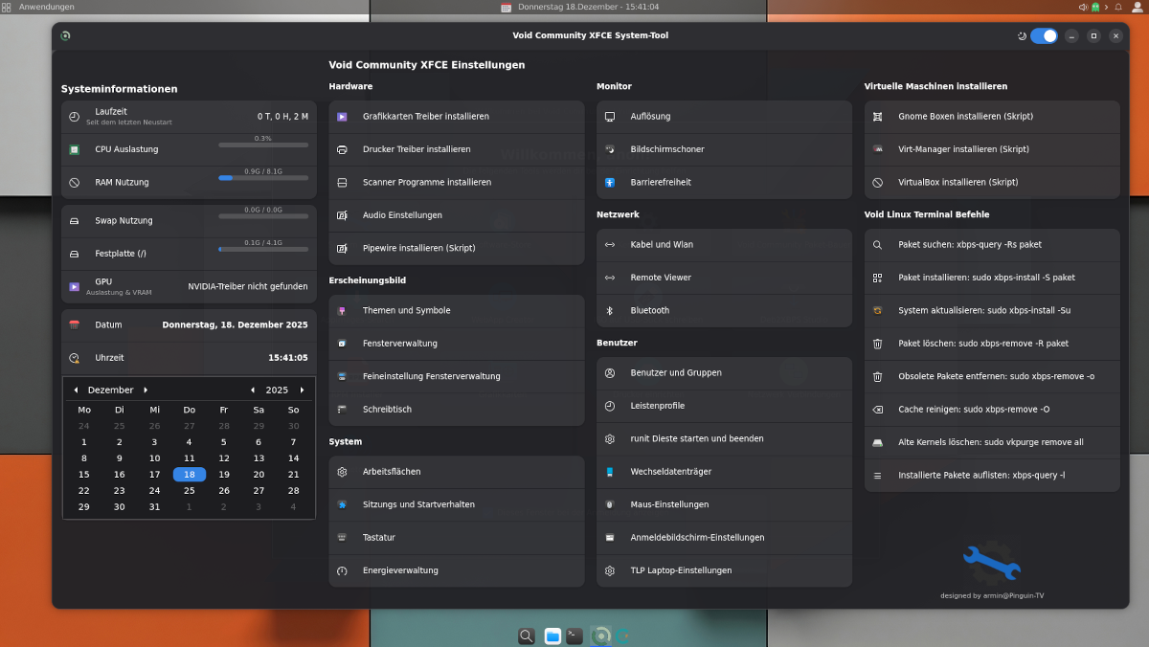Click the gear icon beside Arbeitsflächen

coord(342,472)
